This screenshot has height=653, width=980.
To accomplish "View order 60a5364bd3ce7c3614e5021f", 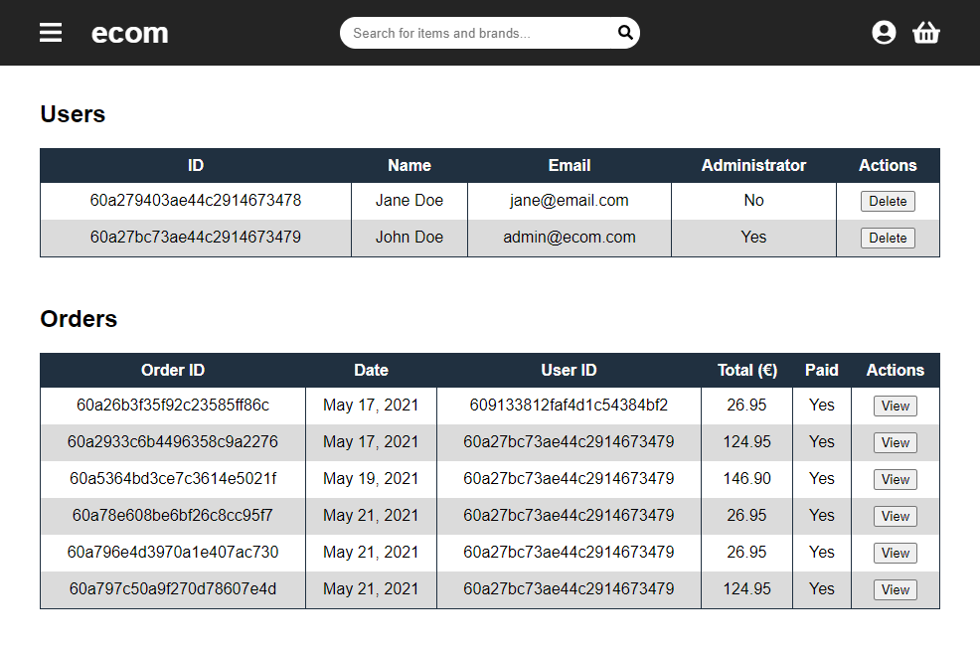I will click(x=895, y=480).
